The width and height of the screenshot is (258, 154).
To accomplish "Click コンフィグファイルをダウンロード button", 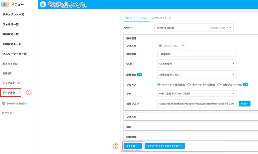I will pos(165,146).
